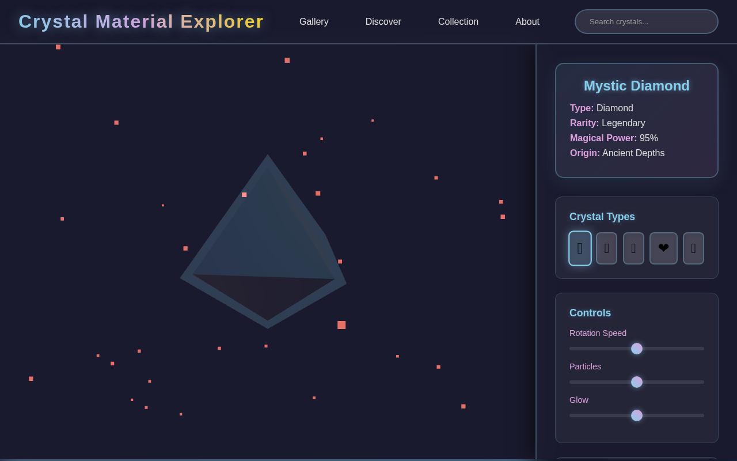
Task: Click the Controls panel heading
Action: pyautogui.click(x=590, y=313)
